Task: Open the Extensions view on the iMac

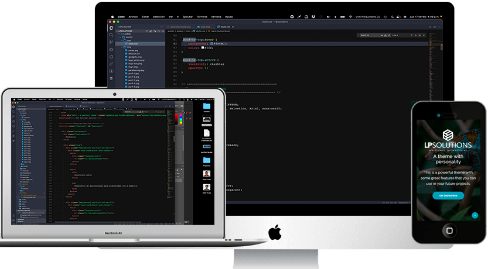Action: (111, 57)
